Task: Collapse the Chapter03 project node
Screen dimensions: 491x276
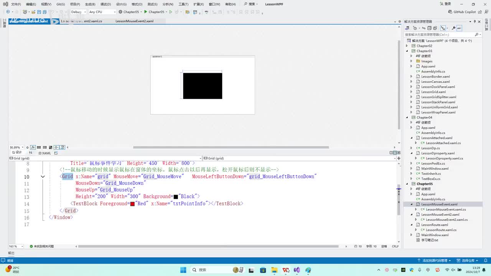Action: coord(407,51)
